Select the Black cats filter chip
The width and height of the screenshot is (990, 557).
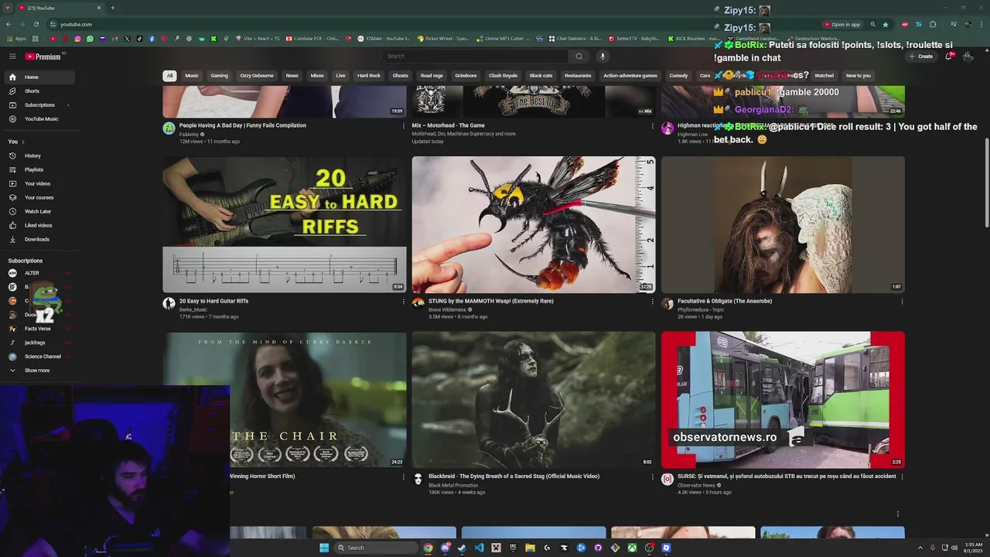[x=541, y=76]
